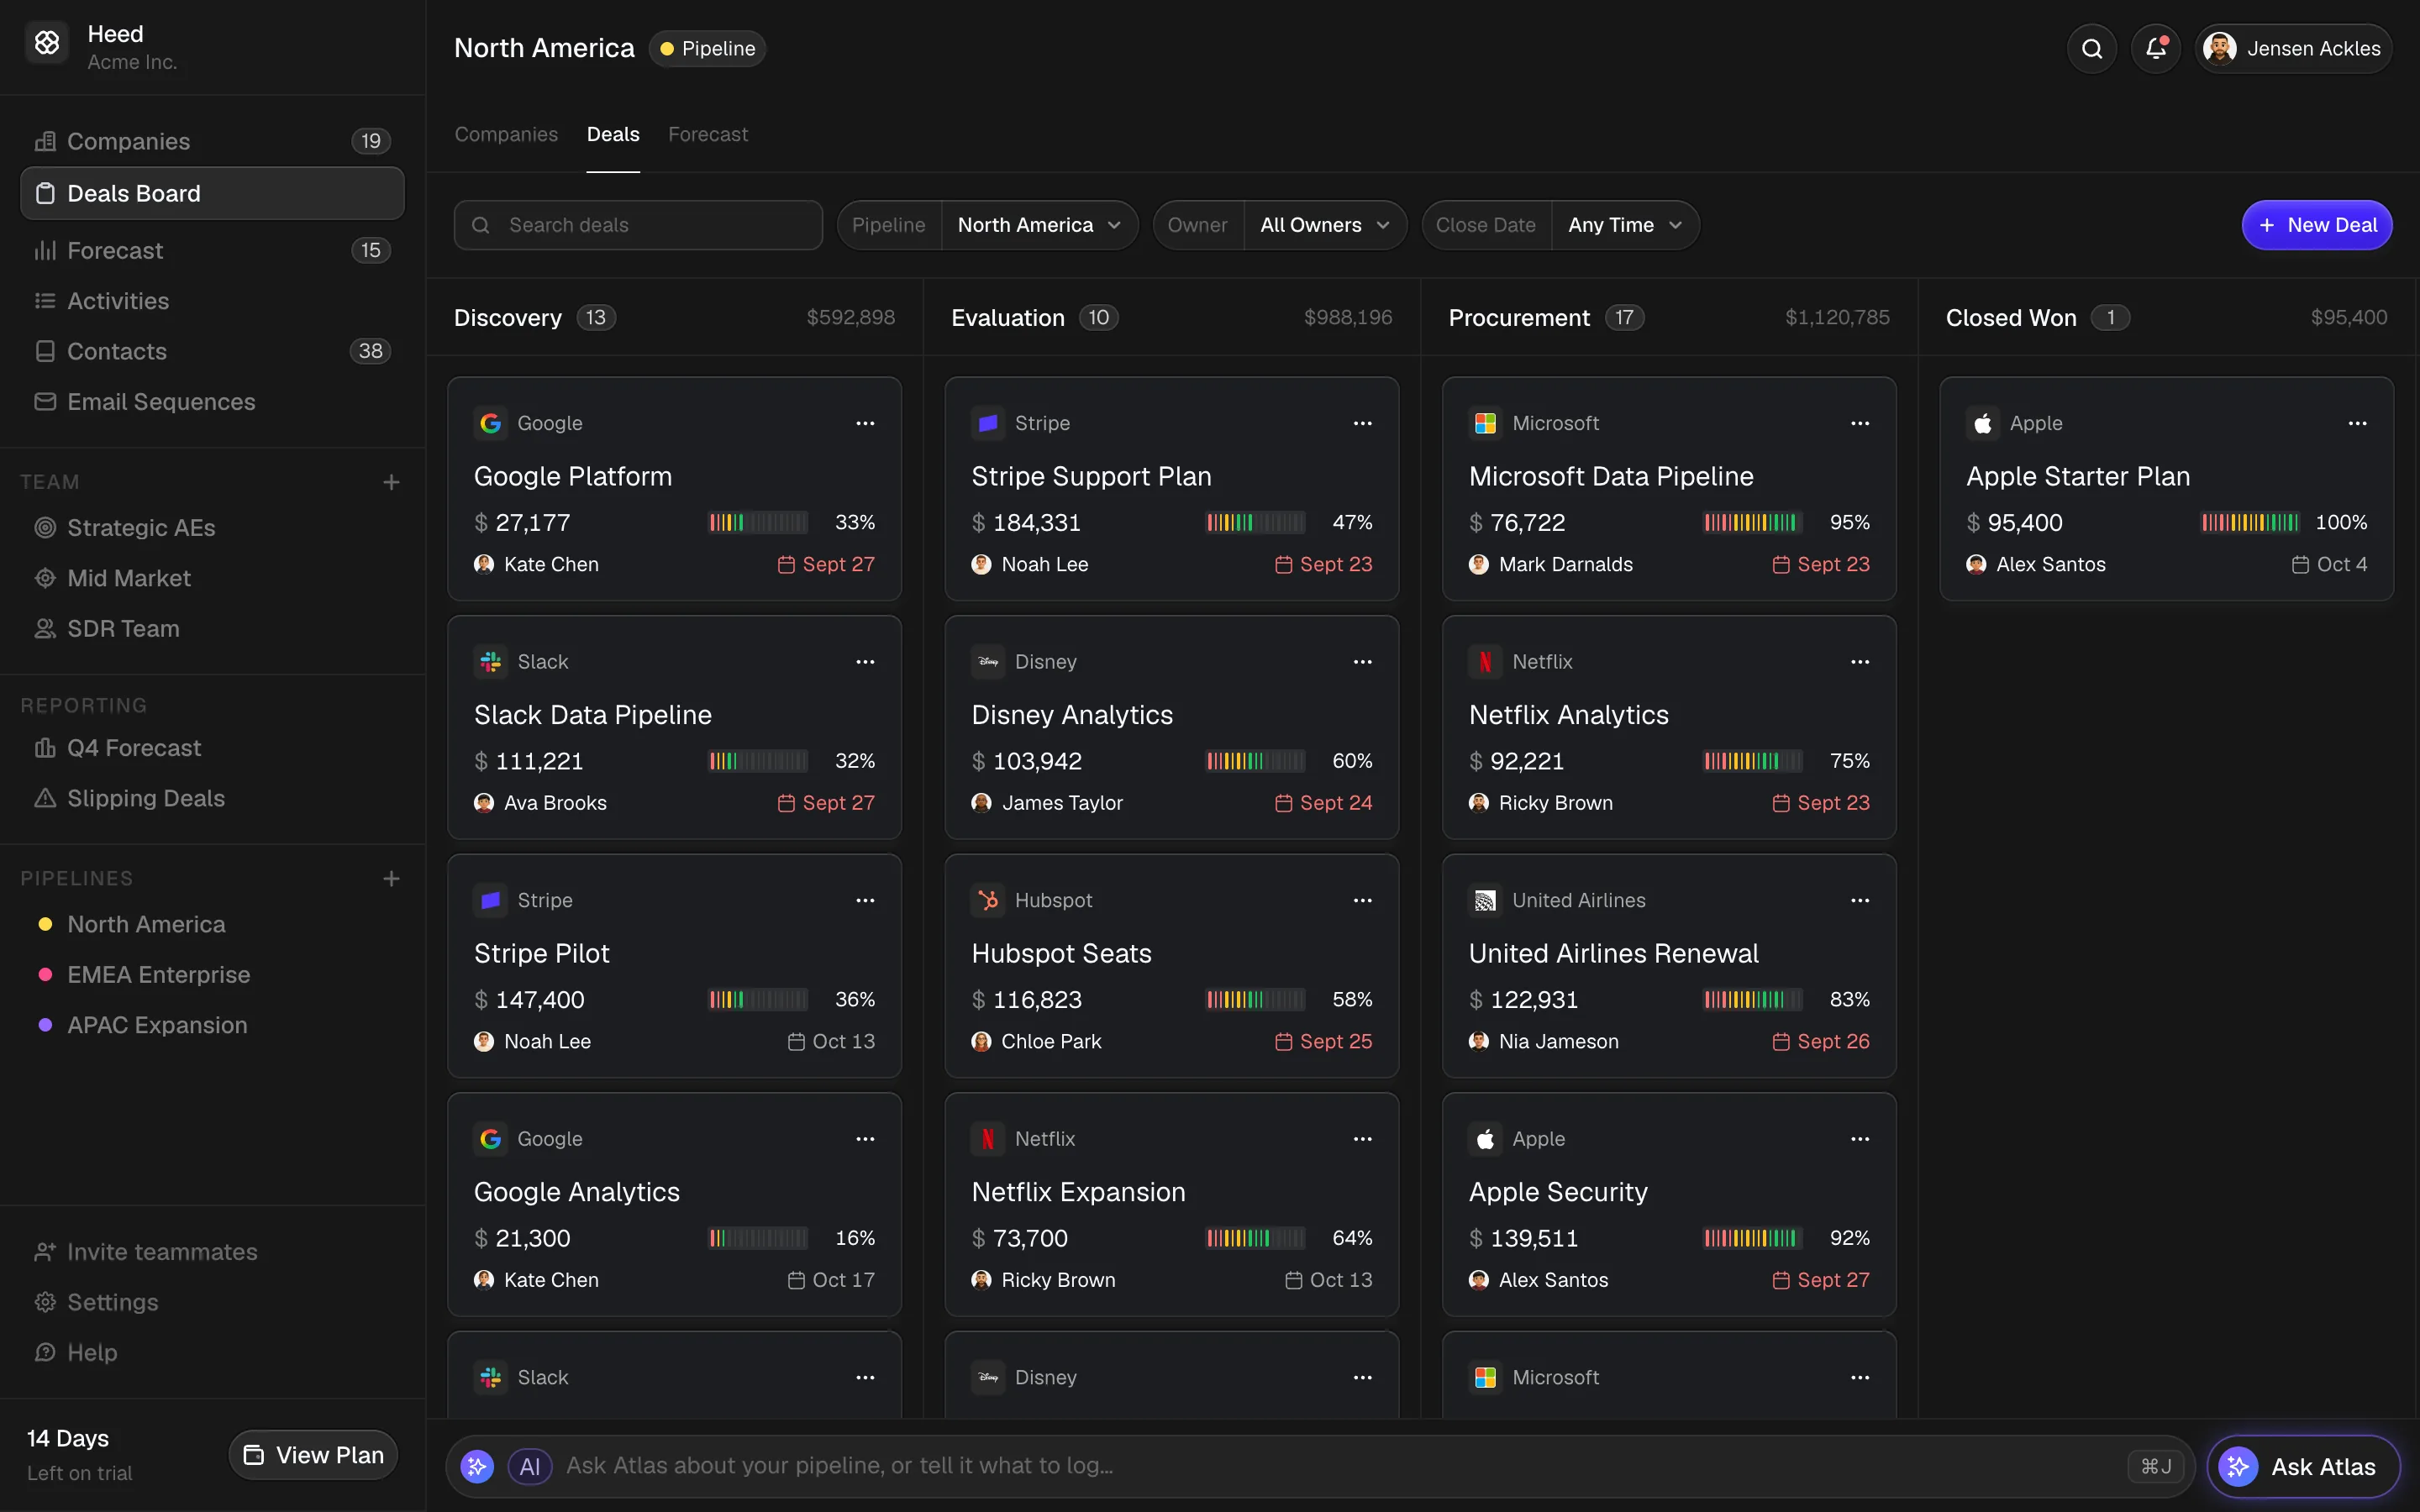This screenshot has height=1512, width=2420.
Task: Open more options on Netflix Analytics card
Action: [1859, 662]
